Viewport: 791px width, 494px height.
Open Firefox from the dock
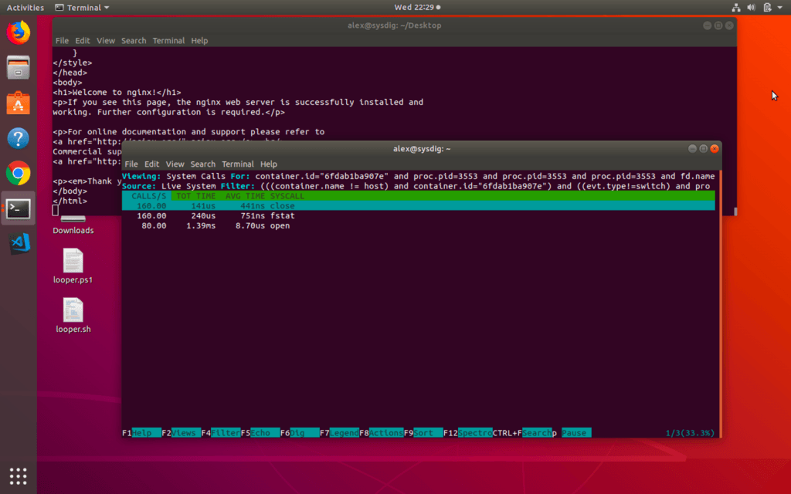(18, 32)
